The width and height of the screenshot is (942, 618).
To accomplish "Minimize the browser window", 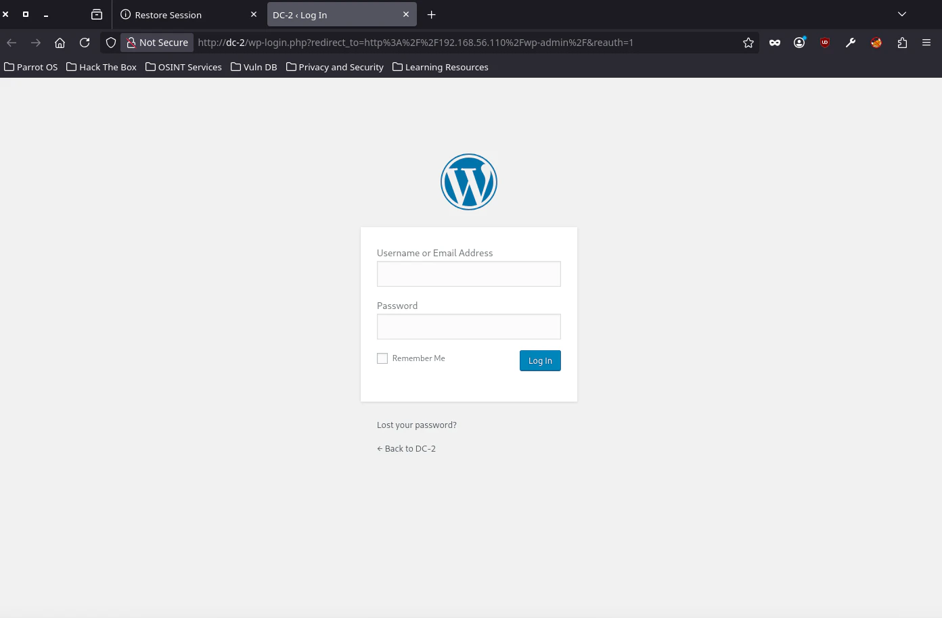I will [46, 14].
